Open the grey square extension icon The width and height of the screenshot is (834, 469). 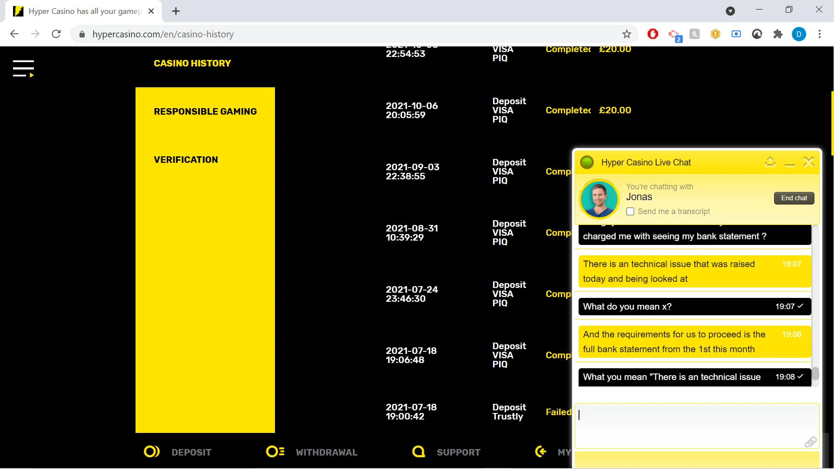[695, 34]
